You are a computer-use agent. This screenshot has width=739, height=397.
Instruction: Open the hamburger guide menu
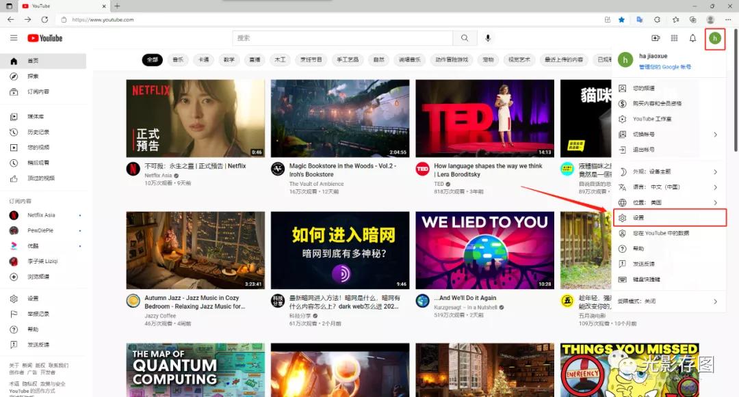(x=14, y=38)
